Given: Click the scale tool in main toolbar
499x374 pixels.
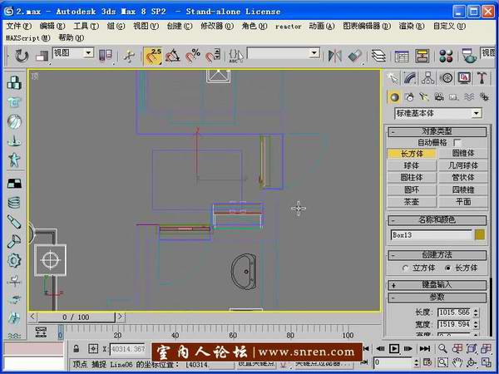Looking at the screenshot, I should pos(42,57).
